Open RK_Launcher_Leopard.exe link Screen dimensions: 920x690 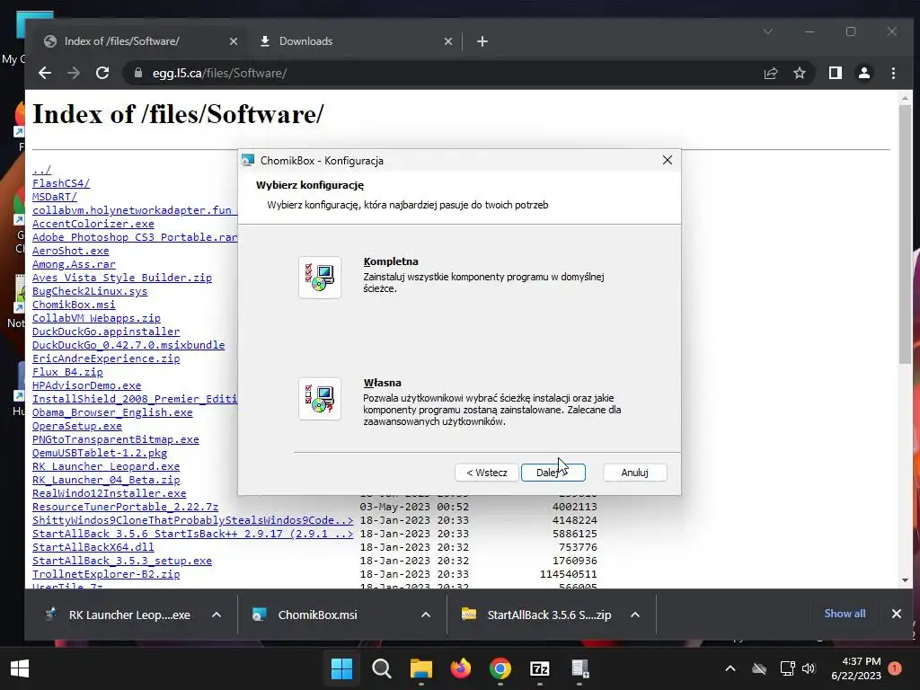click(106, 466)
